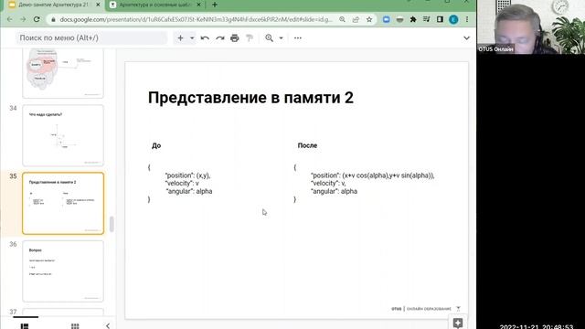Viewport: 585px width, 329px height.
Task: Expand the hidden menus chevron
Action: point(466,38)
